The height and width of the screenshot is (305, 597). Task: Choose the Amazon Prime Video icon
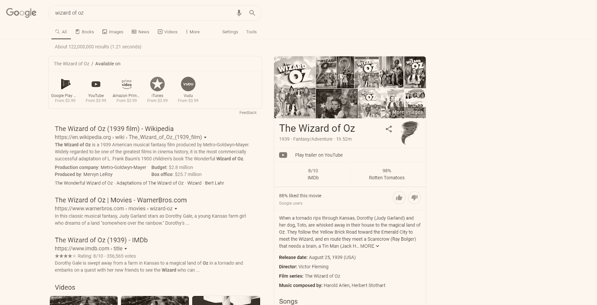pos(127,83)
